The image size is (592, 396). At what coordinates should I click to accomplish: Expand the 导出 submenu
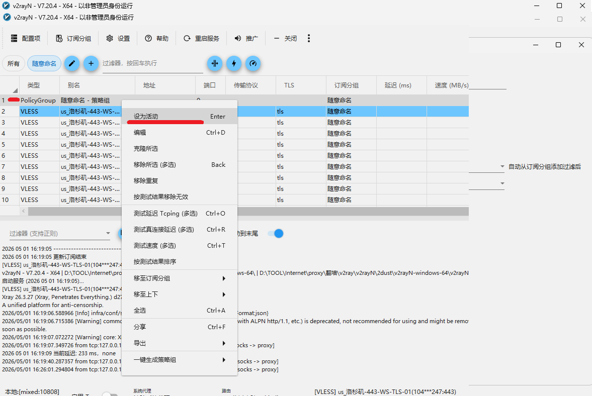(180, 343)
